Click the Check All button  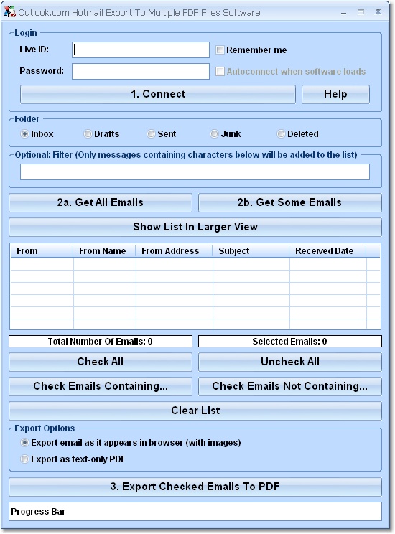point(101,362)
